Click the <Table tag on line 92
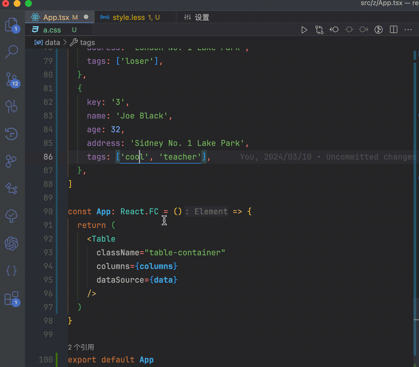419x367 pixels. click(101, 239)
